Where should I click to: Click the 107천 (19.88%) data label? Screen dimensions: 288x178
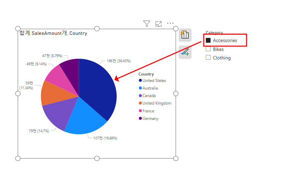(x=105, y=138)
